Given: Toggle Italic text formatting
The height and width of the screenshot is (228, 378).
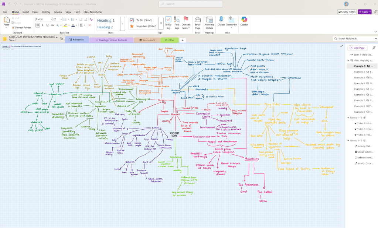Looking at the screenshot, I should click(x=43, y=25).
